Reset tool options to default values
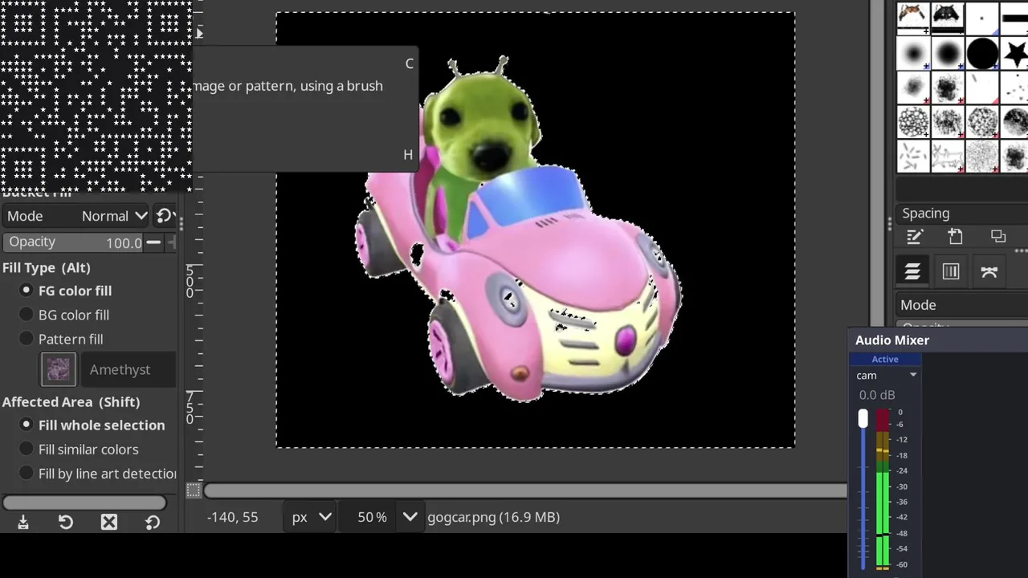This screenshot has height=578, width=1028. pos(153,523)
